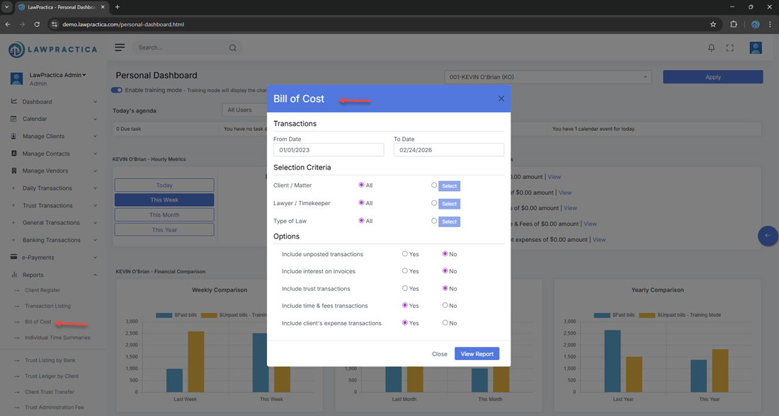
Task: Open Transaction Listing report
Action: point(47,306)
